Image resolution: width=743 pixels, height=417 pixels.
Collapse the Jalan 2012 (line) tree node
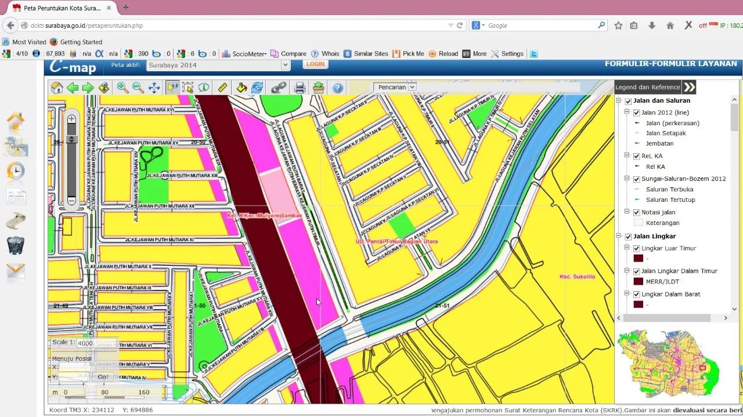[627, 113]
